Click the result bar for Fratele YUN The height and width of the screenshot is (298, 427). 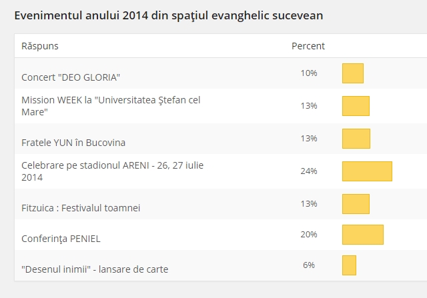356,139
